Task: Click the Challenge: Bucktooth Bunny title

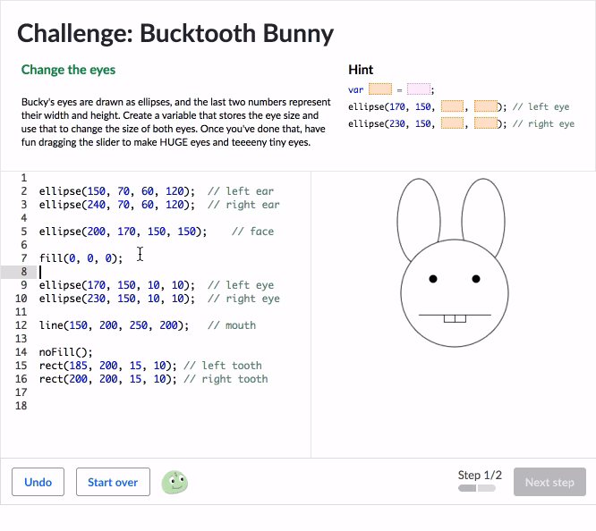Action: point(175,33)
